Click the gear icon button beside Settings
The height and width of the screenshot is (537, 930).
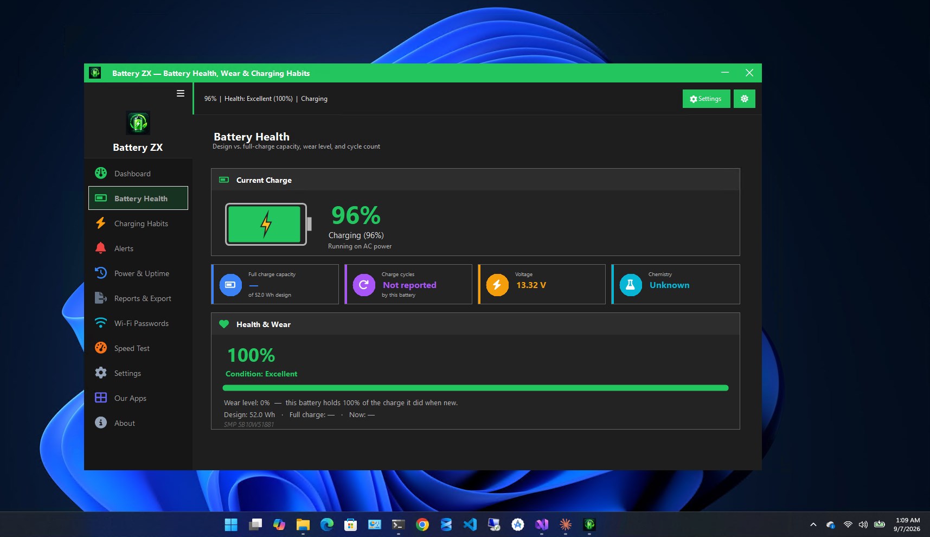point(745,99)
